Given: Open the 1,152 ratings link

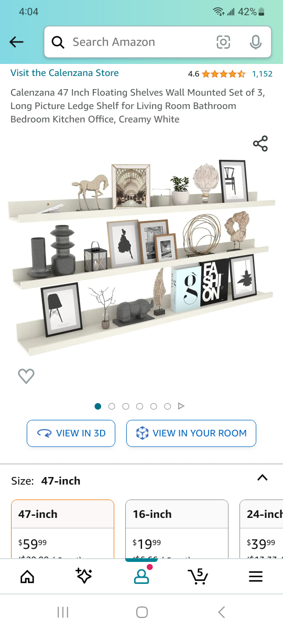Looking at the screenshot, I should tap(262, 74).
